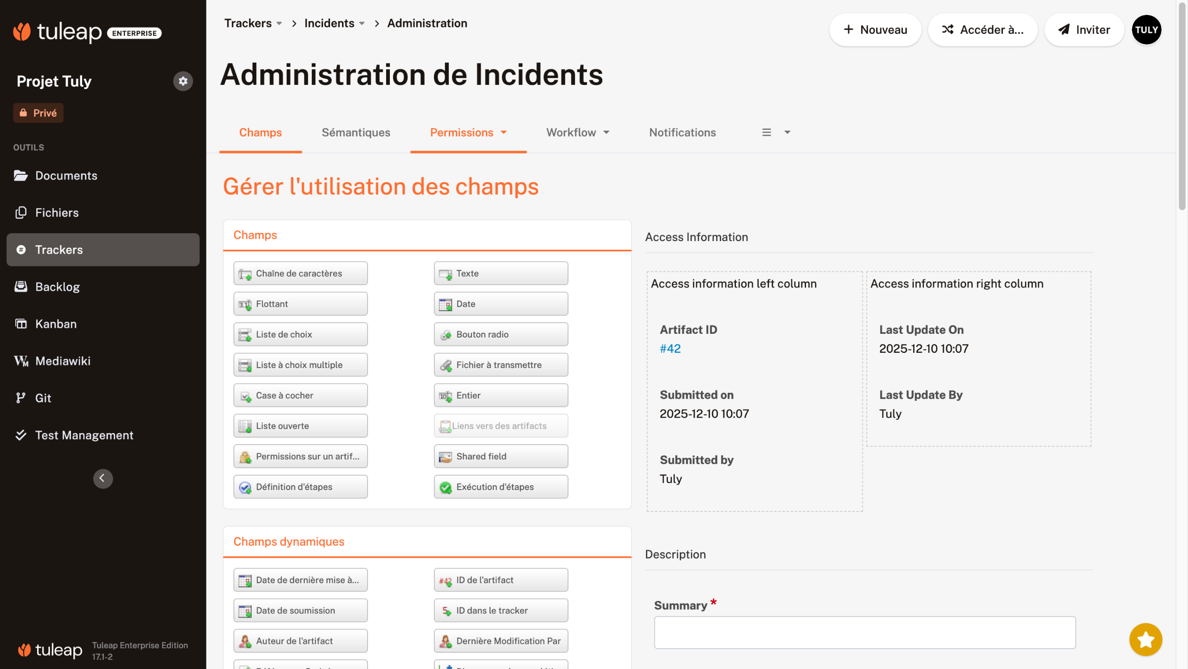Image resolution: width=1188 pixels, height=669 pixels.
Task: Switch to the Sémantiques tab
Action: point(356,133)
